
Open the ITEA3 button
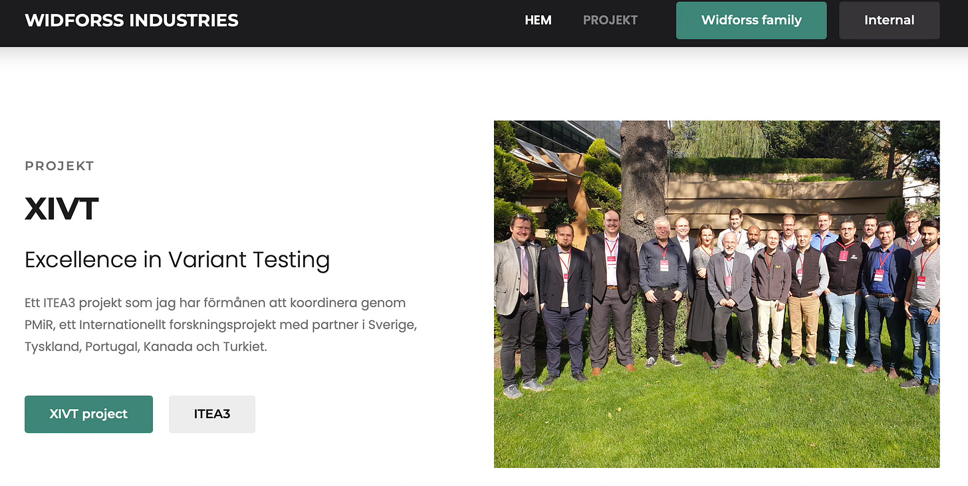212,414
